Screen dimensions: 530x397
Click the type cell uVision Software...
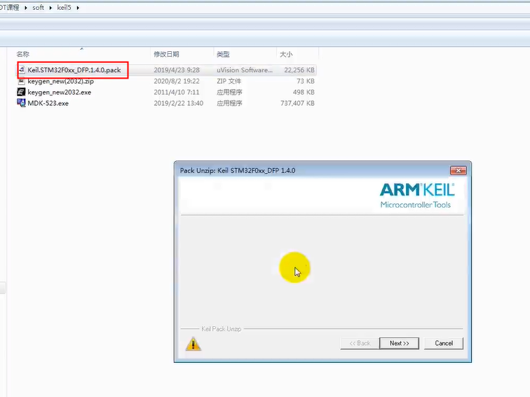pyautogui.click(x=245, y=70)
